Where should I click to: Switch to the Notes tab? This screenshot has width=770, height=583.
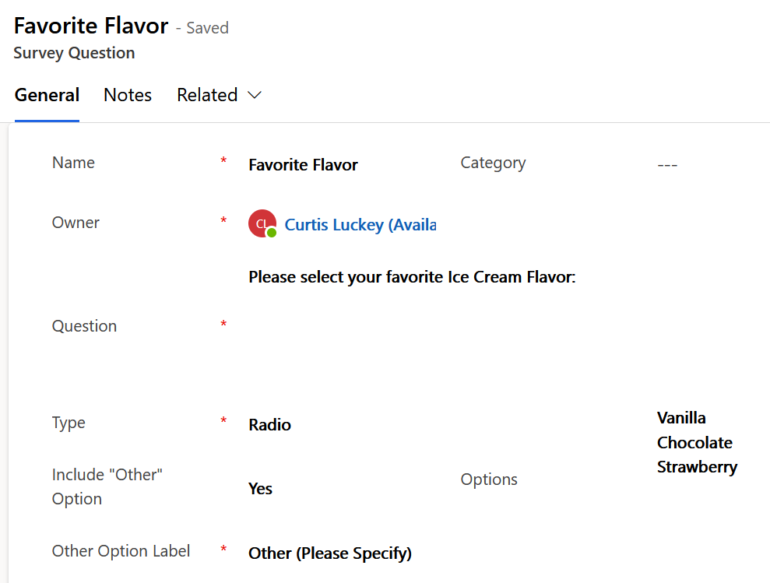128,95
